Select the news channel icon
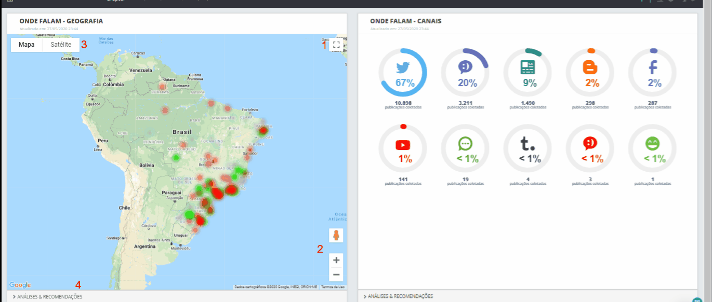 pyautogui.click(x=528, y=67)
